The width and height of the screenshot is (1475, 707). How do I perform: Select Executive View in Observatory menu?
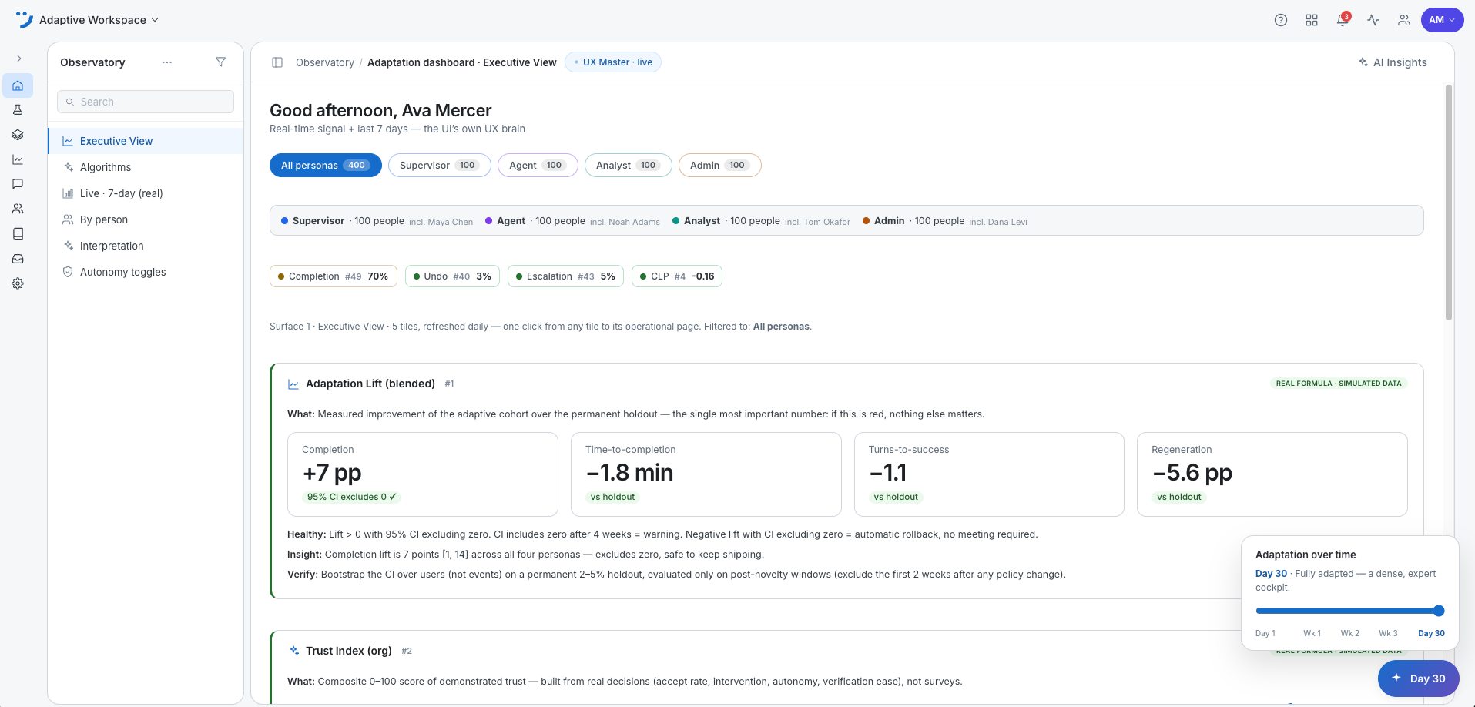146,141
